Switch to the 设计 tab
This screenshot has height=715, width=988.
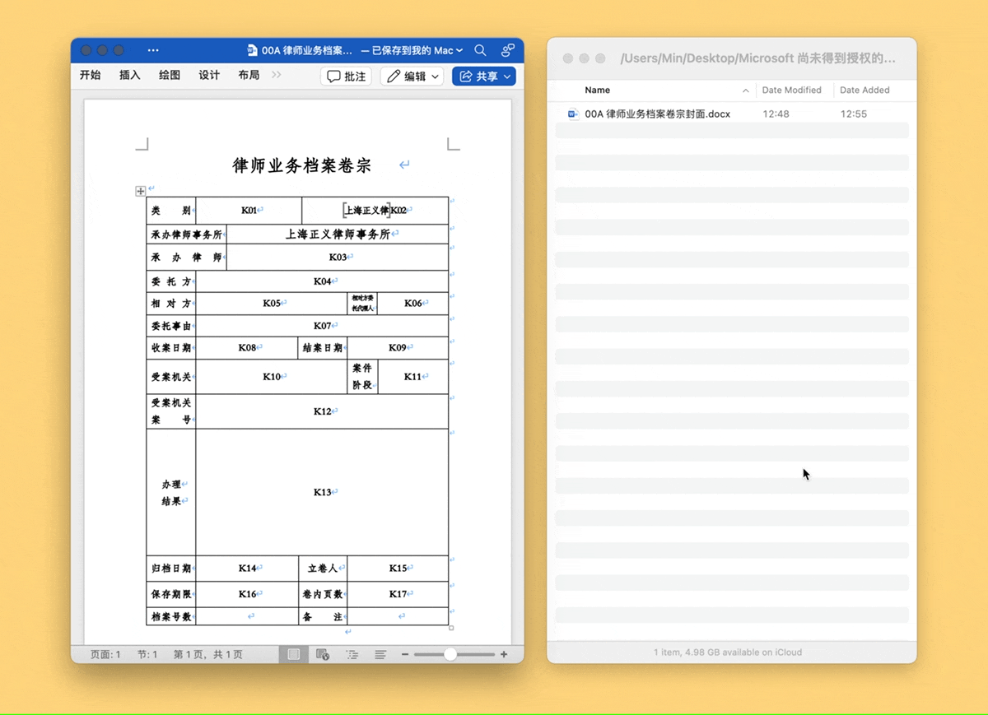click(209, 75)
